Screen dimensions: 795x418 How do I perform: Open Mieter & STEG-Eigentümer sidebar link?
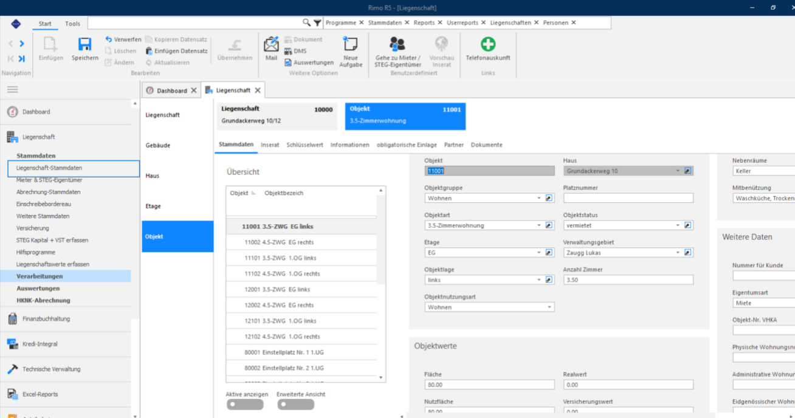pos(49,180)
